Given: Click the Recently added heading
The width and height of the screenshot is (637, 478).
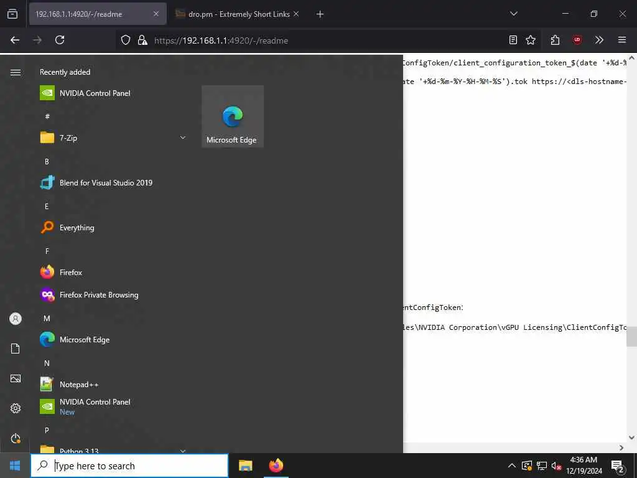Looking at the screenshot, I should click(x=65, y=72).
